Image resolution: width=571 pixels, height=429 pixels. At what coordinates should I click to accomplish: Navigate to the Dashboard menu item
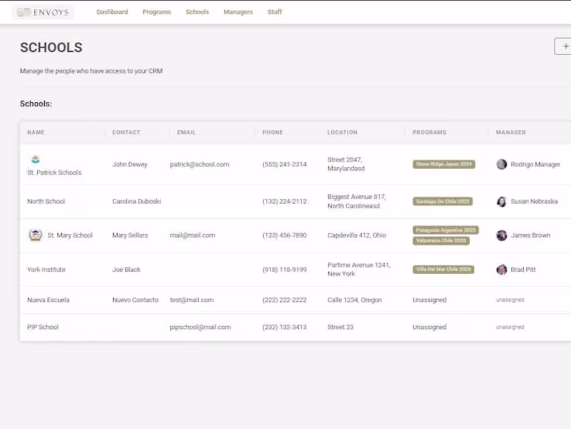(112, 12)
